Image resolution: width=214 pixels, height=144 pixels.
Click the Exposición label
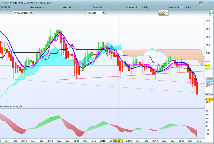(x=98, y=7)
